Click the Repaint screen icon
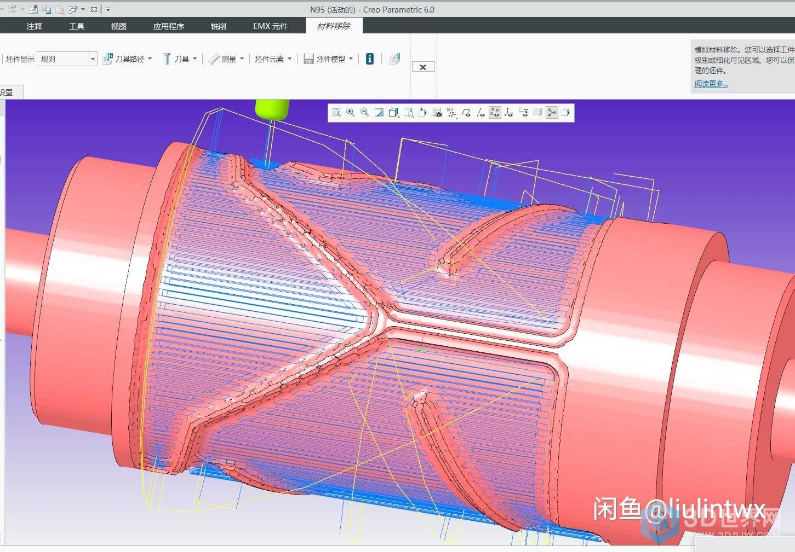The height and width of the screenshot is (552, 795). coord(379,113)
